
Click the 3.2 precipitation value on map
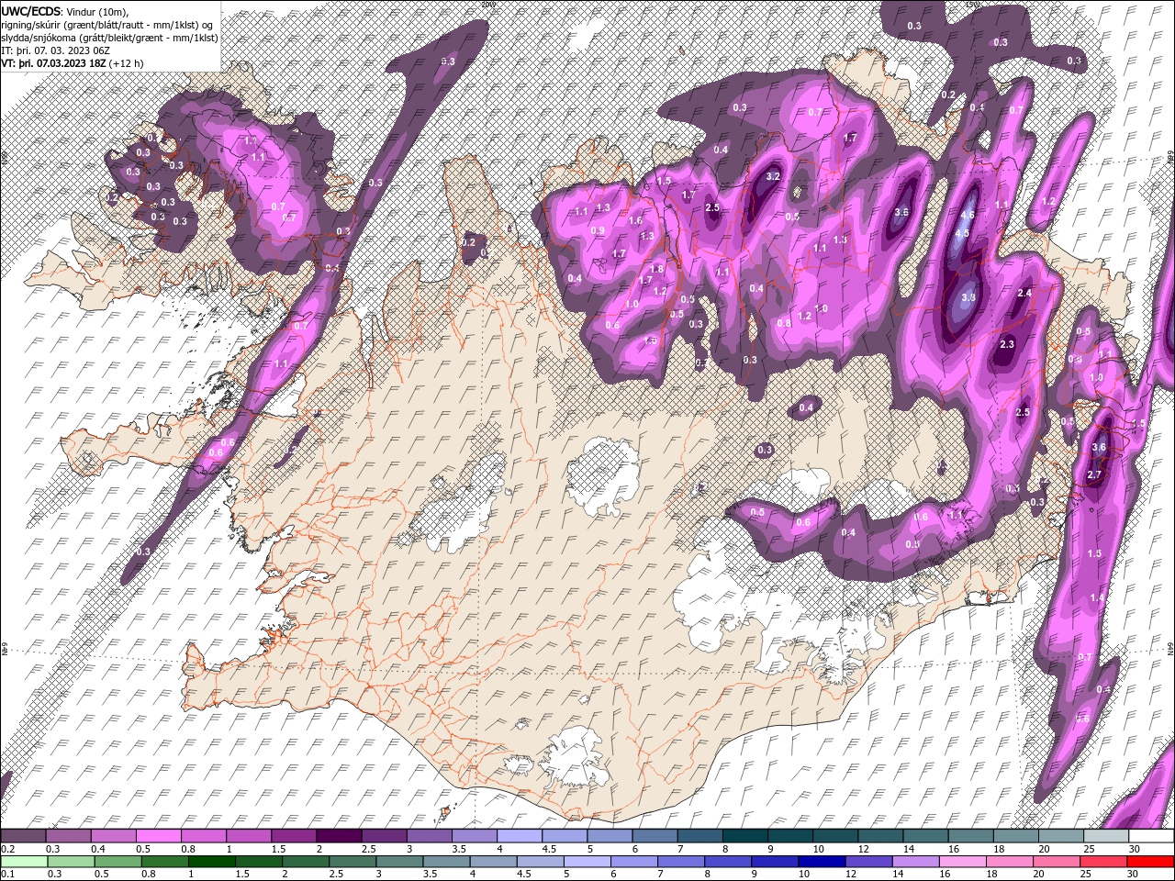773,176
